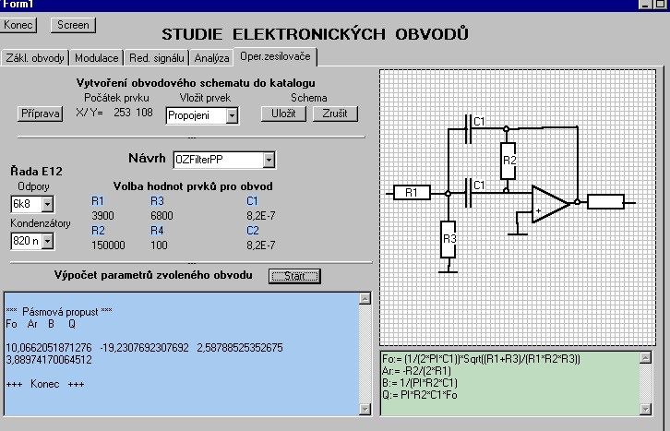Screen dimensions: 670x431
Task: Switch to the Modulace tab
Action: click(96, 58)
